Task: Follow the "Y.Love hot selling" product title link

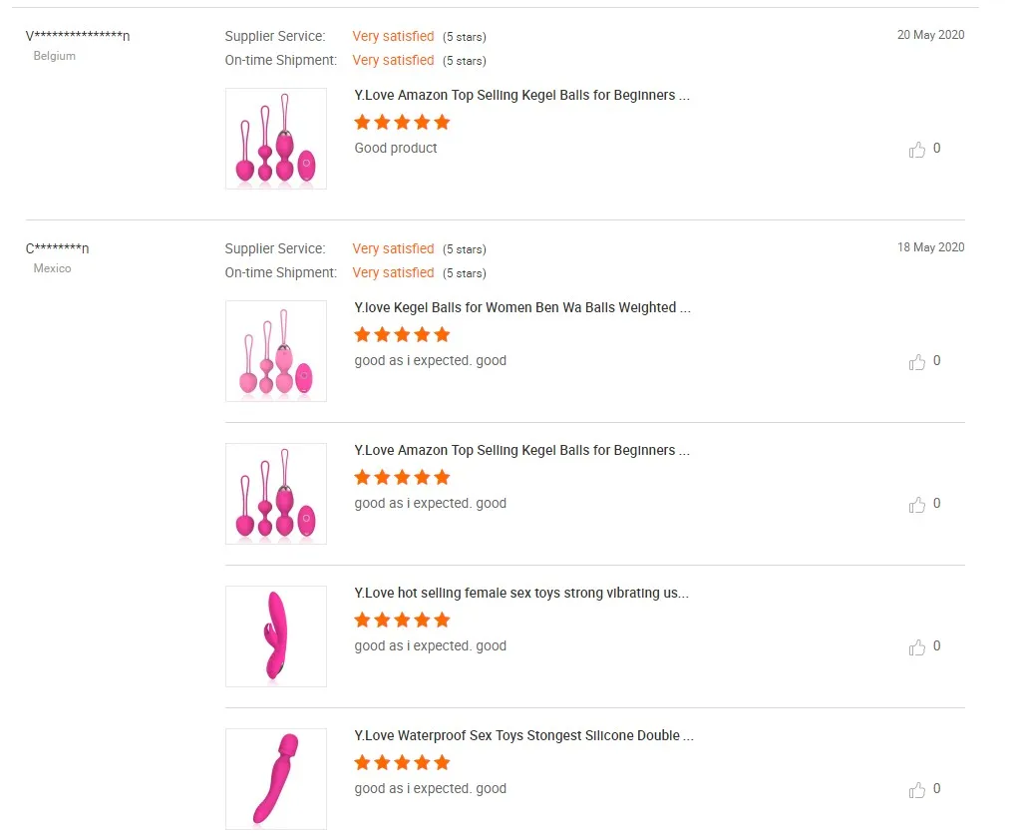Action: pyautogui.click(x=521, y=594)
